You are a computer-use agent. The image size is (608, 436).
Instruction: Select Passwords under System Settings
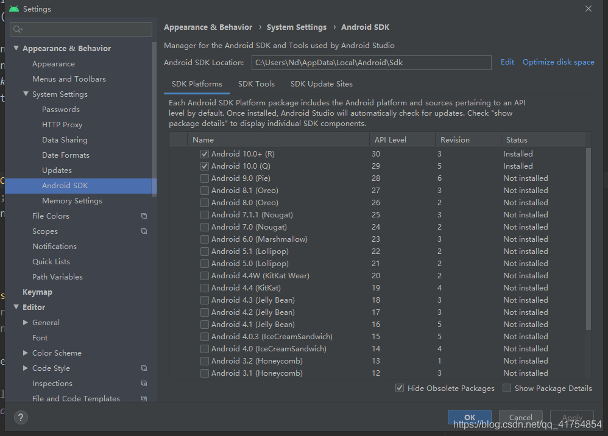(x=61, y=109)
